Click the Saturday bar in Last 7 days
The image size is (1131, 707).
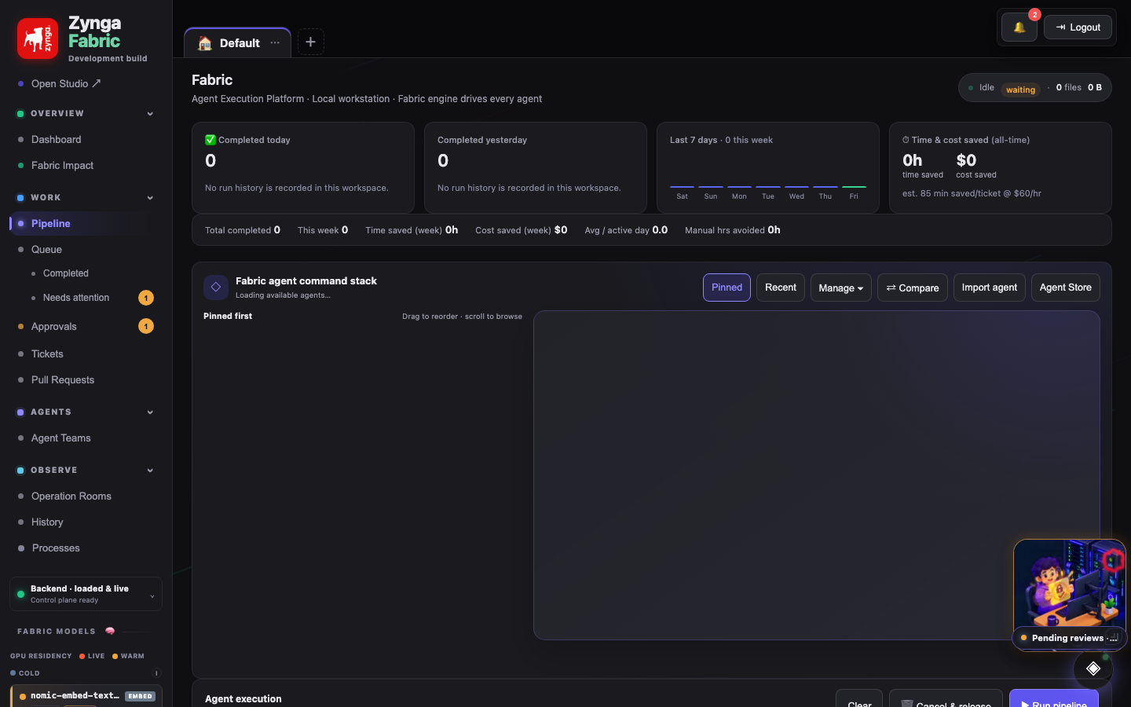point(682,187)
